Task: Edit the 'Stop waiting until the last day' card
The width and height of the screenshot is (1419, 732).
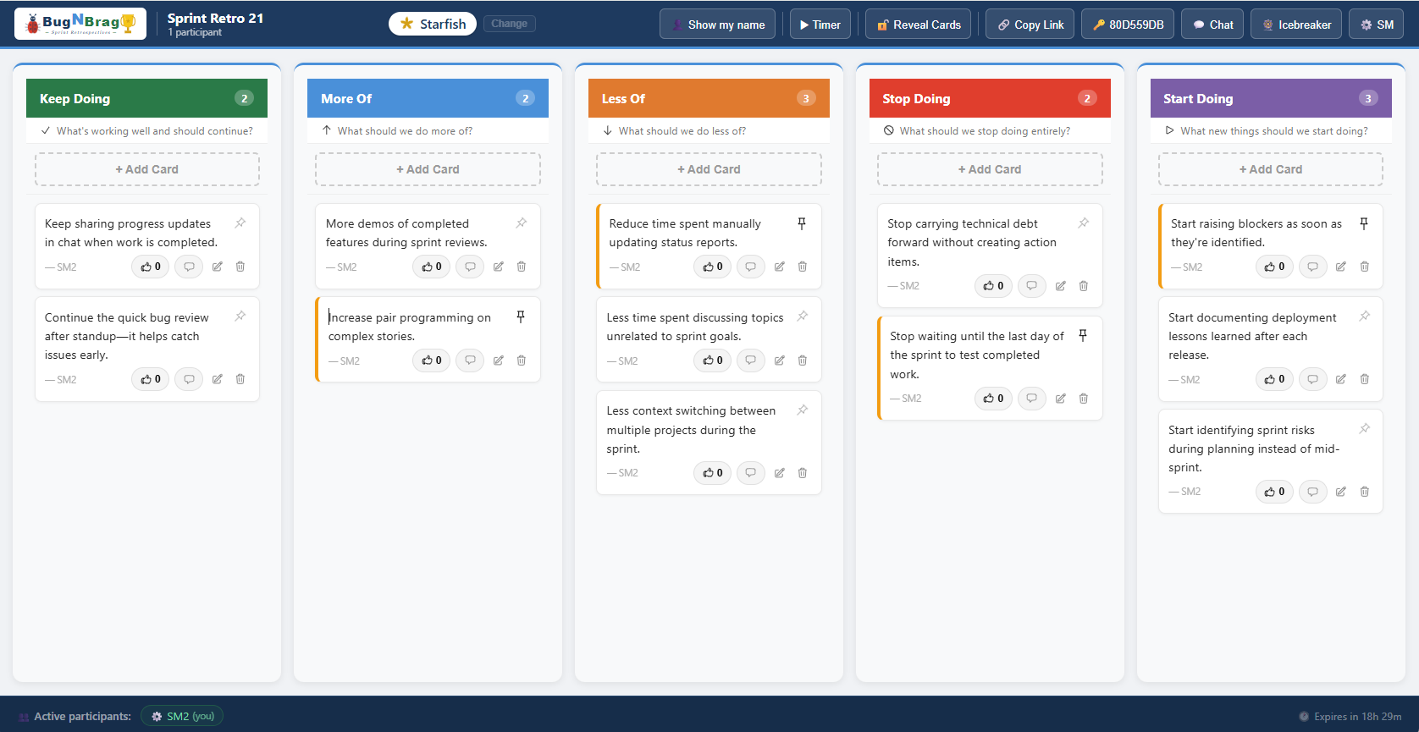Action: pos(1061,399)
